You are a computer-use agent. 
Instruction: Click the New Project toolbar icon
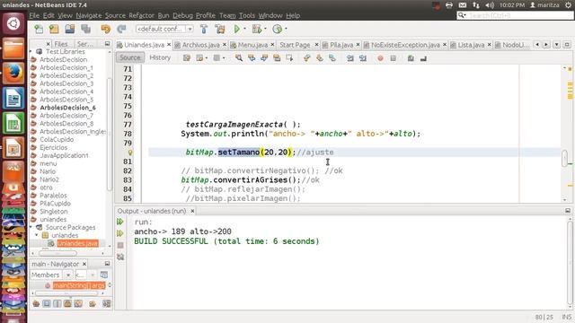coord(54,29)
